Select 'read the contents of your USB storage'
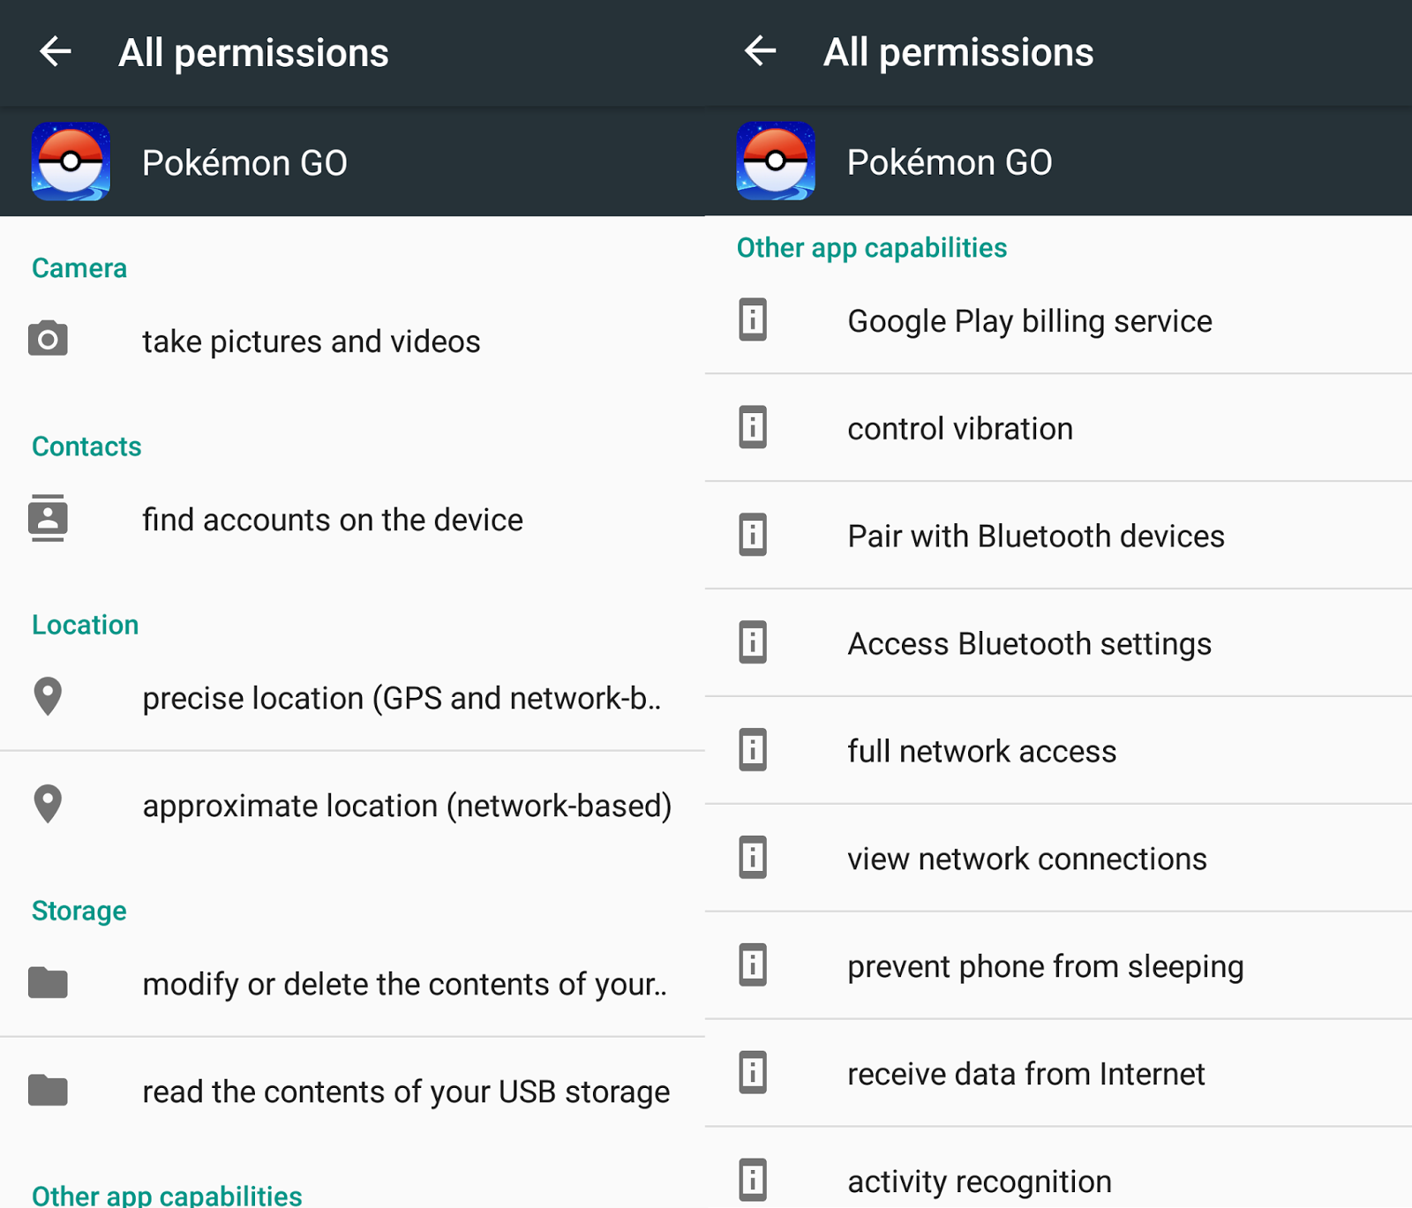The height and width of the screenshot is (1208, 1412). point(406,1092)
